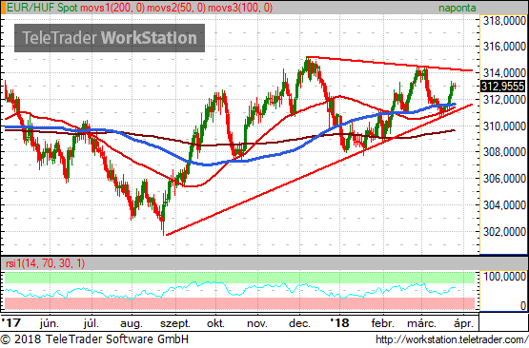Click the EUR/HUF Spot chart title
The width and height of the screenshot is (529, 348).
(x=42, y=8)
